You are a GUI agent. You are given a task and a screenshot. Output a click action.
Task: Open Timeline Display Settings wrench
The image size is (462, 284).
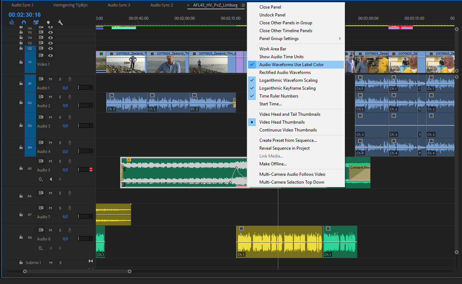pyautogui.click(x=60, y=23)
